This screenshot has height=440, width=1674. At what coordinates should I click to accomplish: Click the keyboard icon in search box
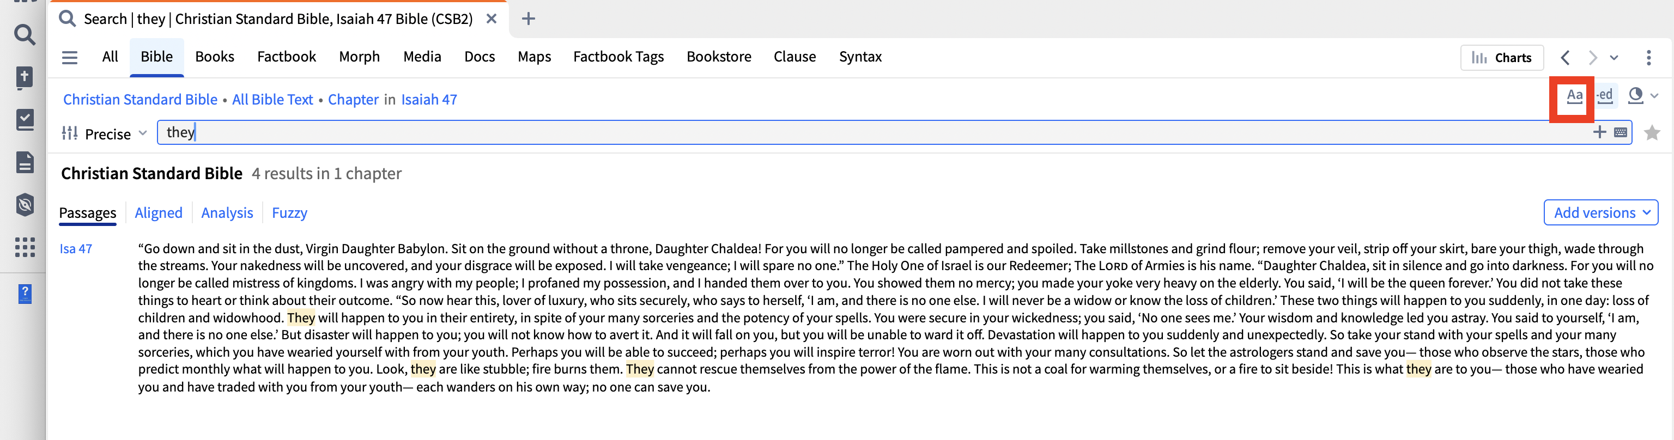(x=1621, y=133)
